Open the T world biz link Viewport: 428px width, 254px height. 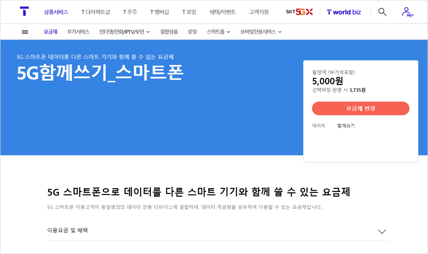(x=344, y=12)
